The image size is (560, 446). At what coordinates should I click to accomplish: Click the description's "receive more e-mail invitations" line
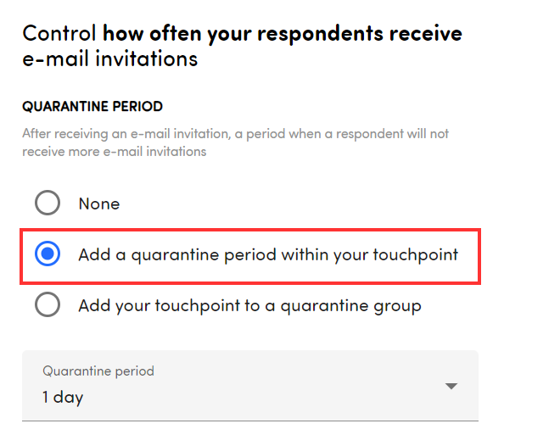pyautogui.click(x=115, y=152)
